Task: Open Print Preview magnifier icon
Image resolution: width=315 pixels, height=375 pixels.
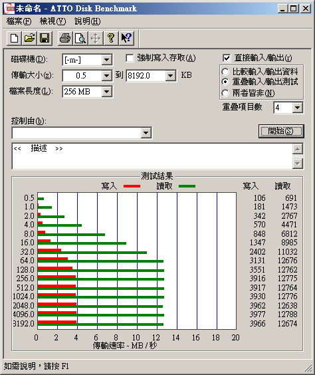Action: pyautogui.click(x=80, y=38)
